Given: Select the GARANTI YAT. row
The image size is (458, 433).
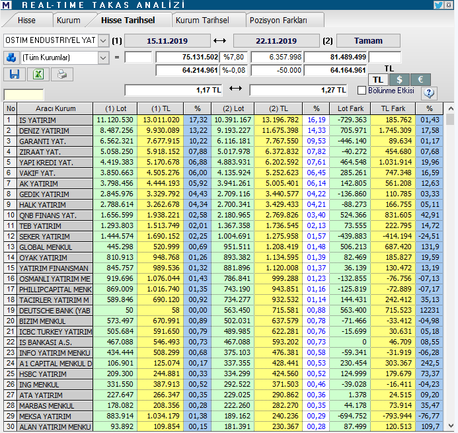Looking at the screenshot, I should [x=223, y=141].
